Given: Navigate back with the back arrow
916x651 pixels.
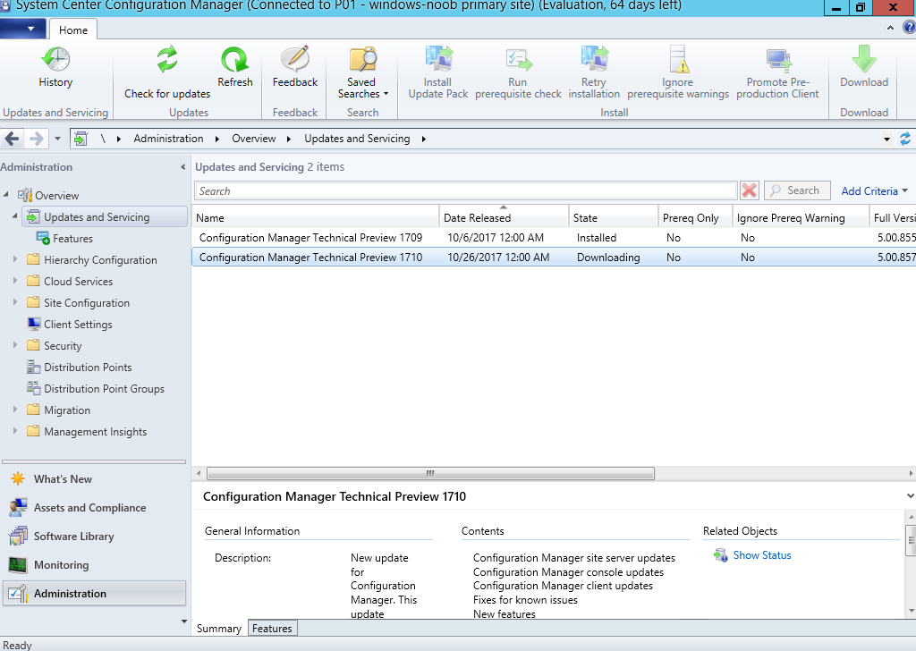Looking at the screenshot, I should pos(13,139).
